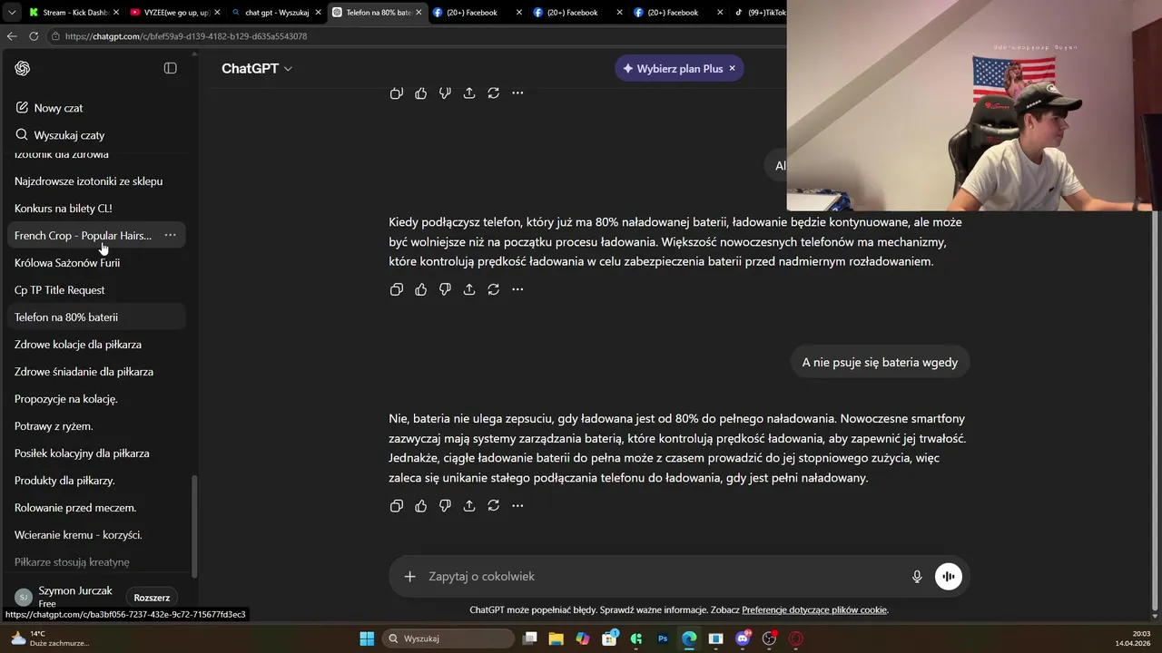1162x653 pixels.
Task: Reload the page with the refresh icon
Action: coord(34,36)
